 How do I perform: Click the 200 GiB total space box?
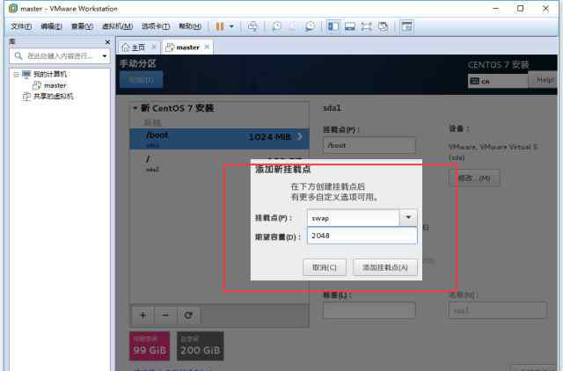pos(200,346)
